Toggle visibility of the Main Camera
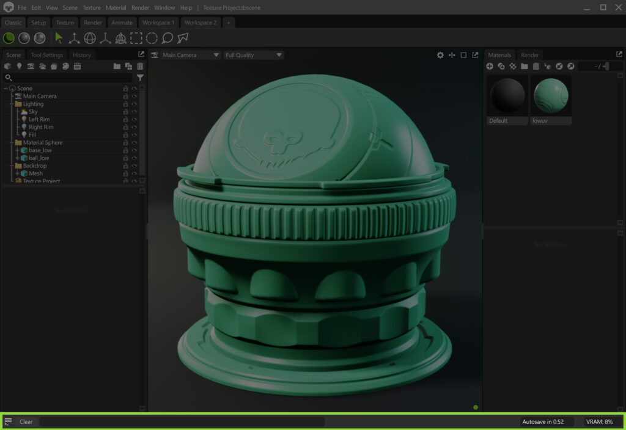This screenshot has height=430, width=626. tap(134, 97)
